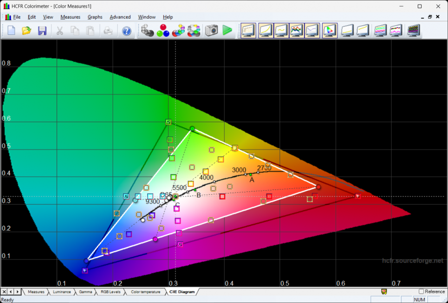The width and height of the screenshot is (448, 303).
Task: Measure gray scale with the gray spheres icon
Action: pos(147,31)
